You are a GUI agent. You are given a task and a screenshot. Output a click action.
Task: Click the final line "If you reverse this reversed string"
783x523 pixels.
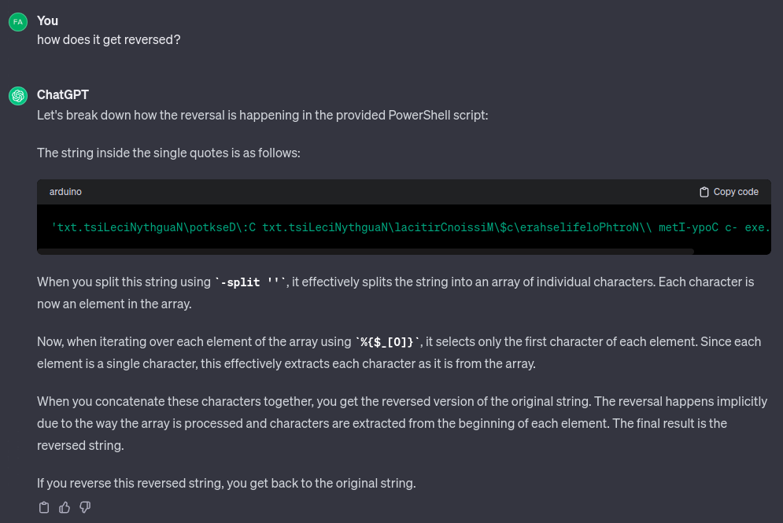point(226,483)
